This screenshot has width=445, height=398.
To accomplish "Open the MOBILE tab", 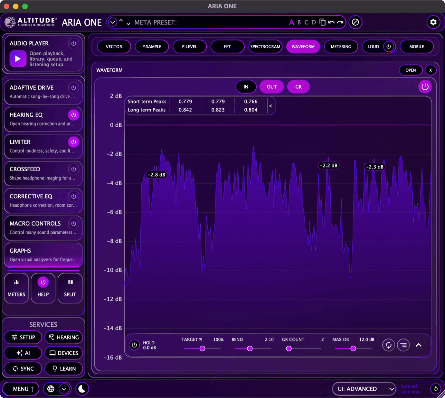I will pos(417,47).
